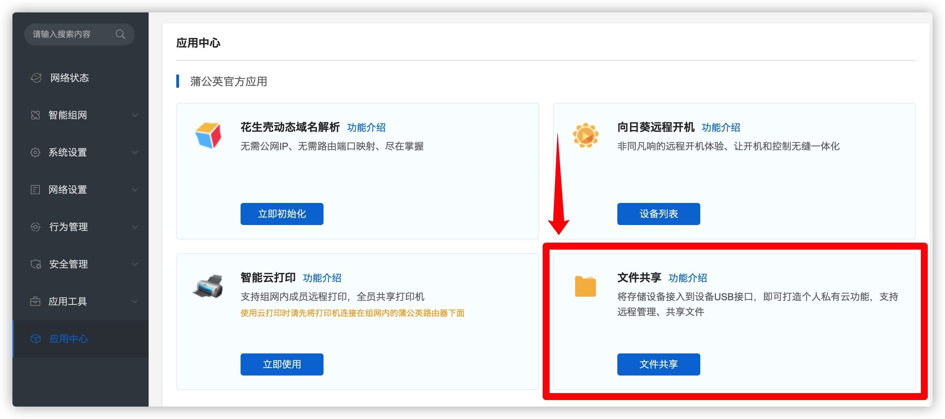
Task: Click the 应用中心 cube sidebar icon
Action: [36, 339]
